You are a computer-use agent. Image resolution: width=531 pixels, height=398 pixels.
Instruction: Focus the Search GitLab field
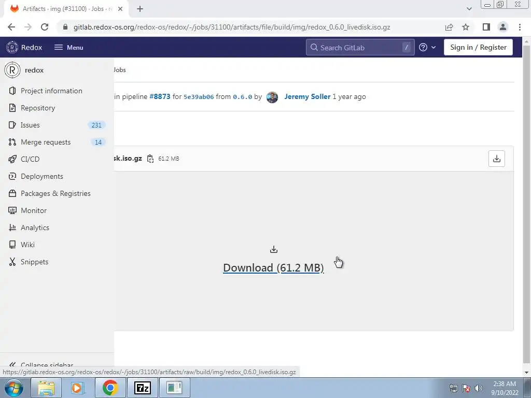tap(360, 47)
